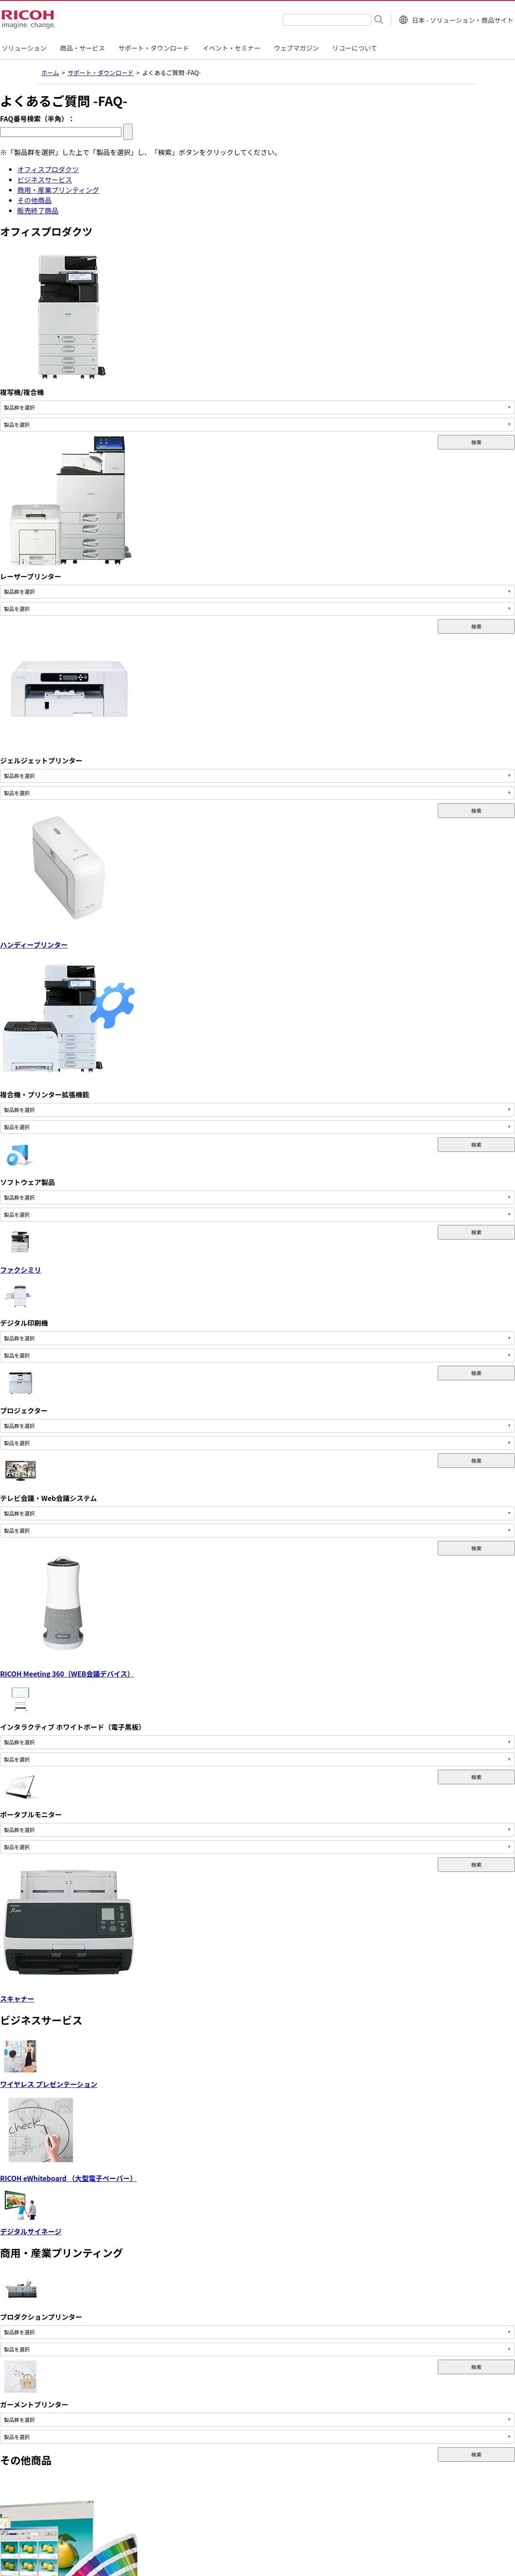Click 検索 button for ソフトウェア製品
The image size is (515, 2576).
pos(476,1232)
